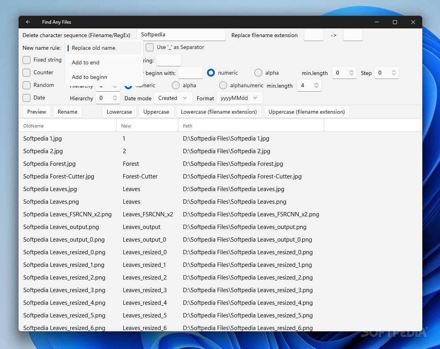The width and height of the screenshot is (440, 349).
Task: Select row 'Softpedia Leaves_FSRCNN_x2.png'
Action: pos(220,214)
